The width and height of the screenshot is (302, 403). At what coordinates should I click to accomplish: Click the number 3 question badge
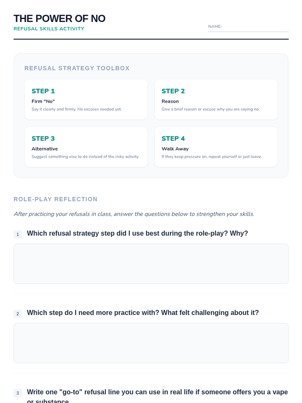[x=18, y=393]
